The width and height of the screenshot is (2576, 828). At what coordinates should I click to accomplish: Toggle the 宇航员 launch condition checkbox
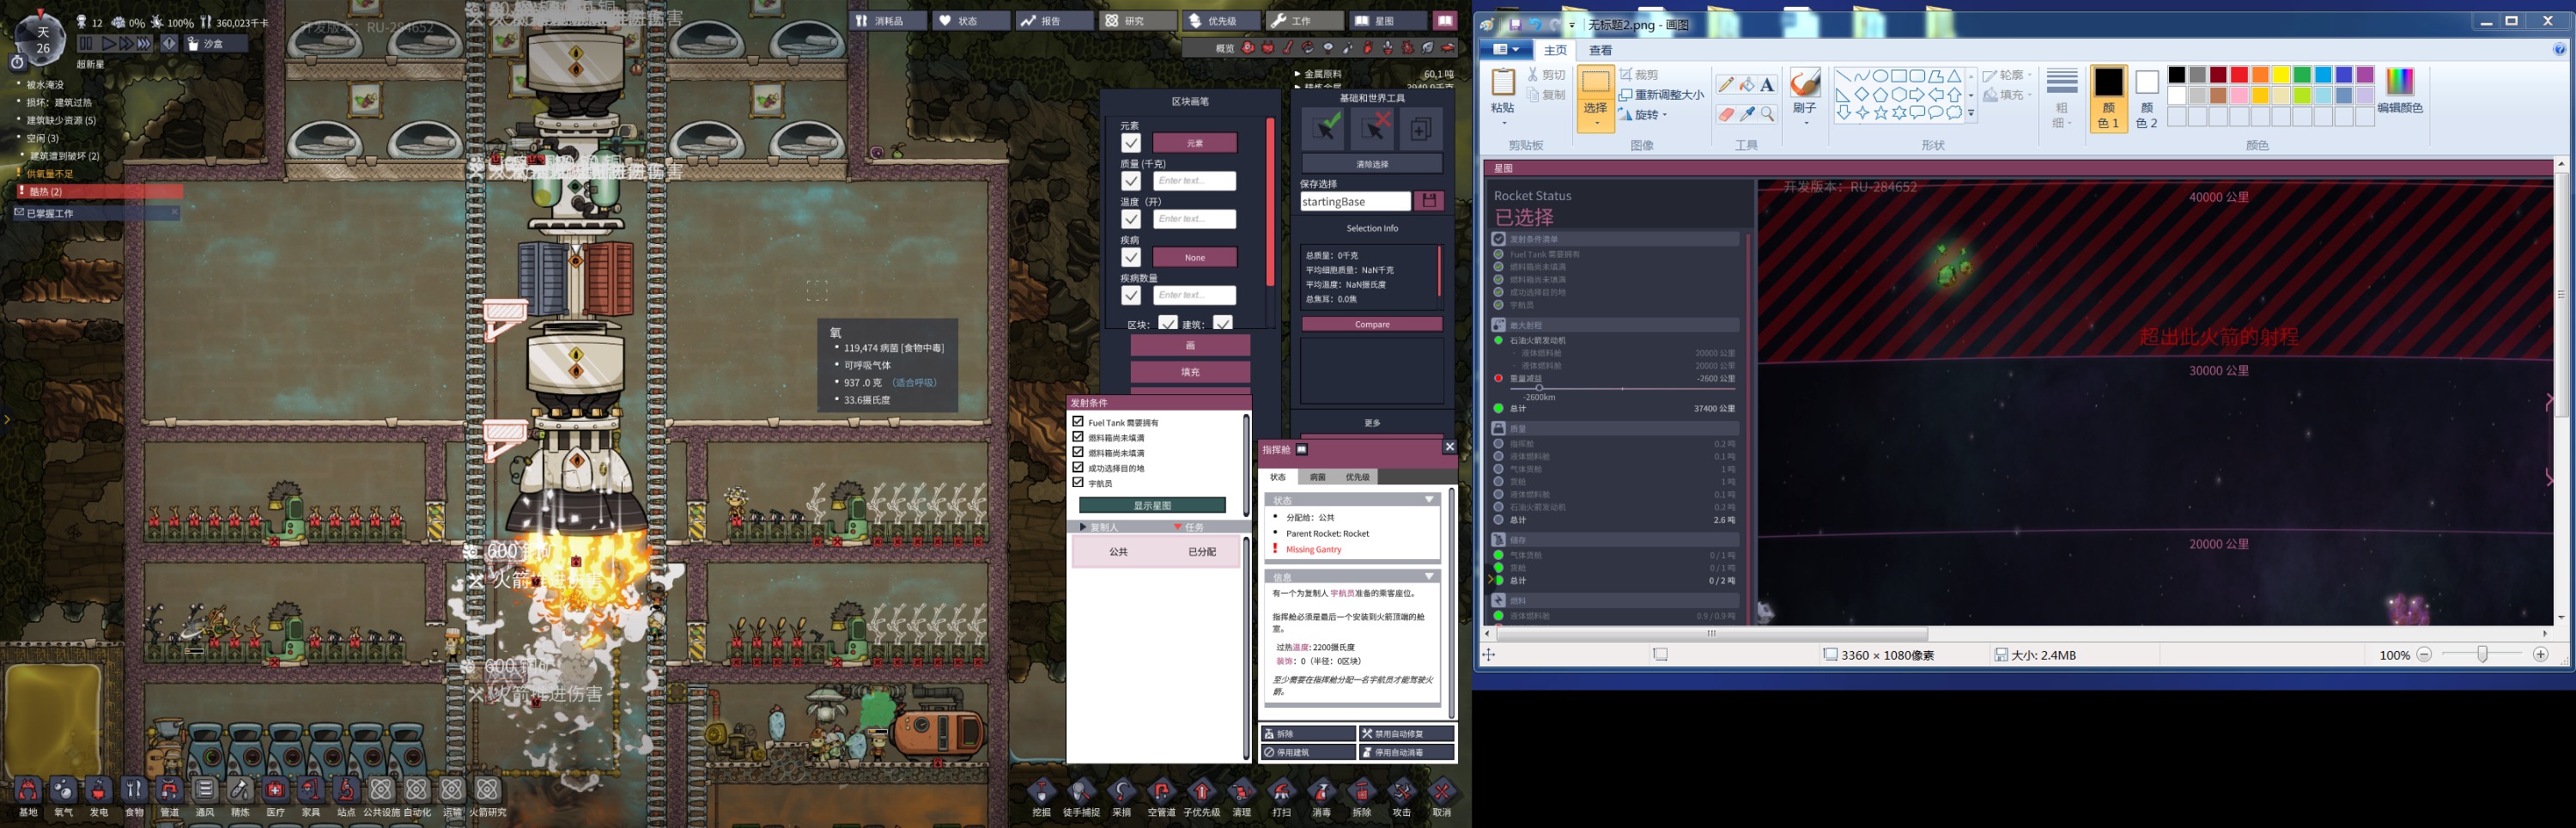[1078, 482]
